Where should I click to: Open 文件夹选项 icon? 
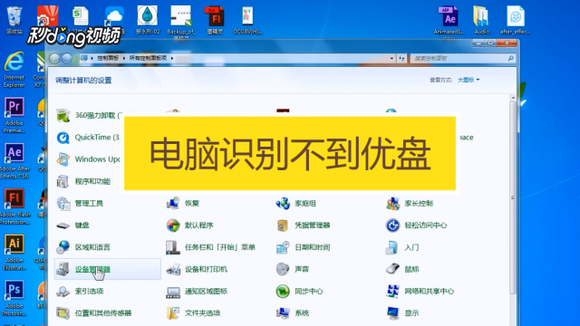click(173, 313)
